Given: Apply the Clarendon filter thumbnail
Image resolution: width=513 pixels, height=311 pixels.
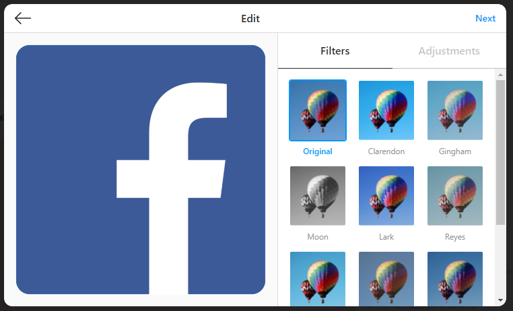Looking at the screenshot, I should 386,110.
